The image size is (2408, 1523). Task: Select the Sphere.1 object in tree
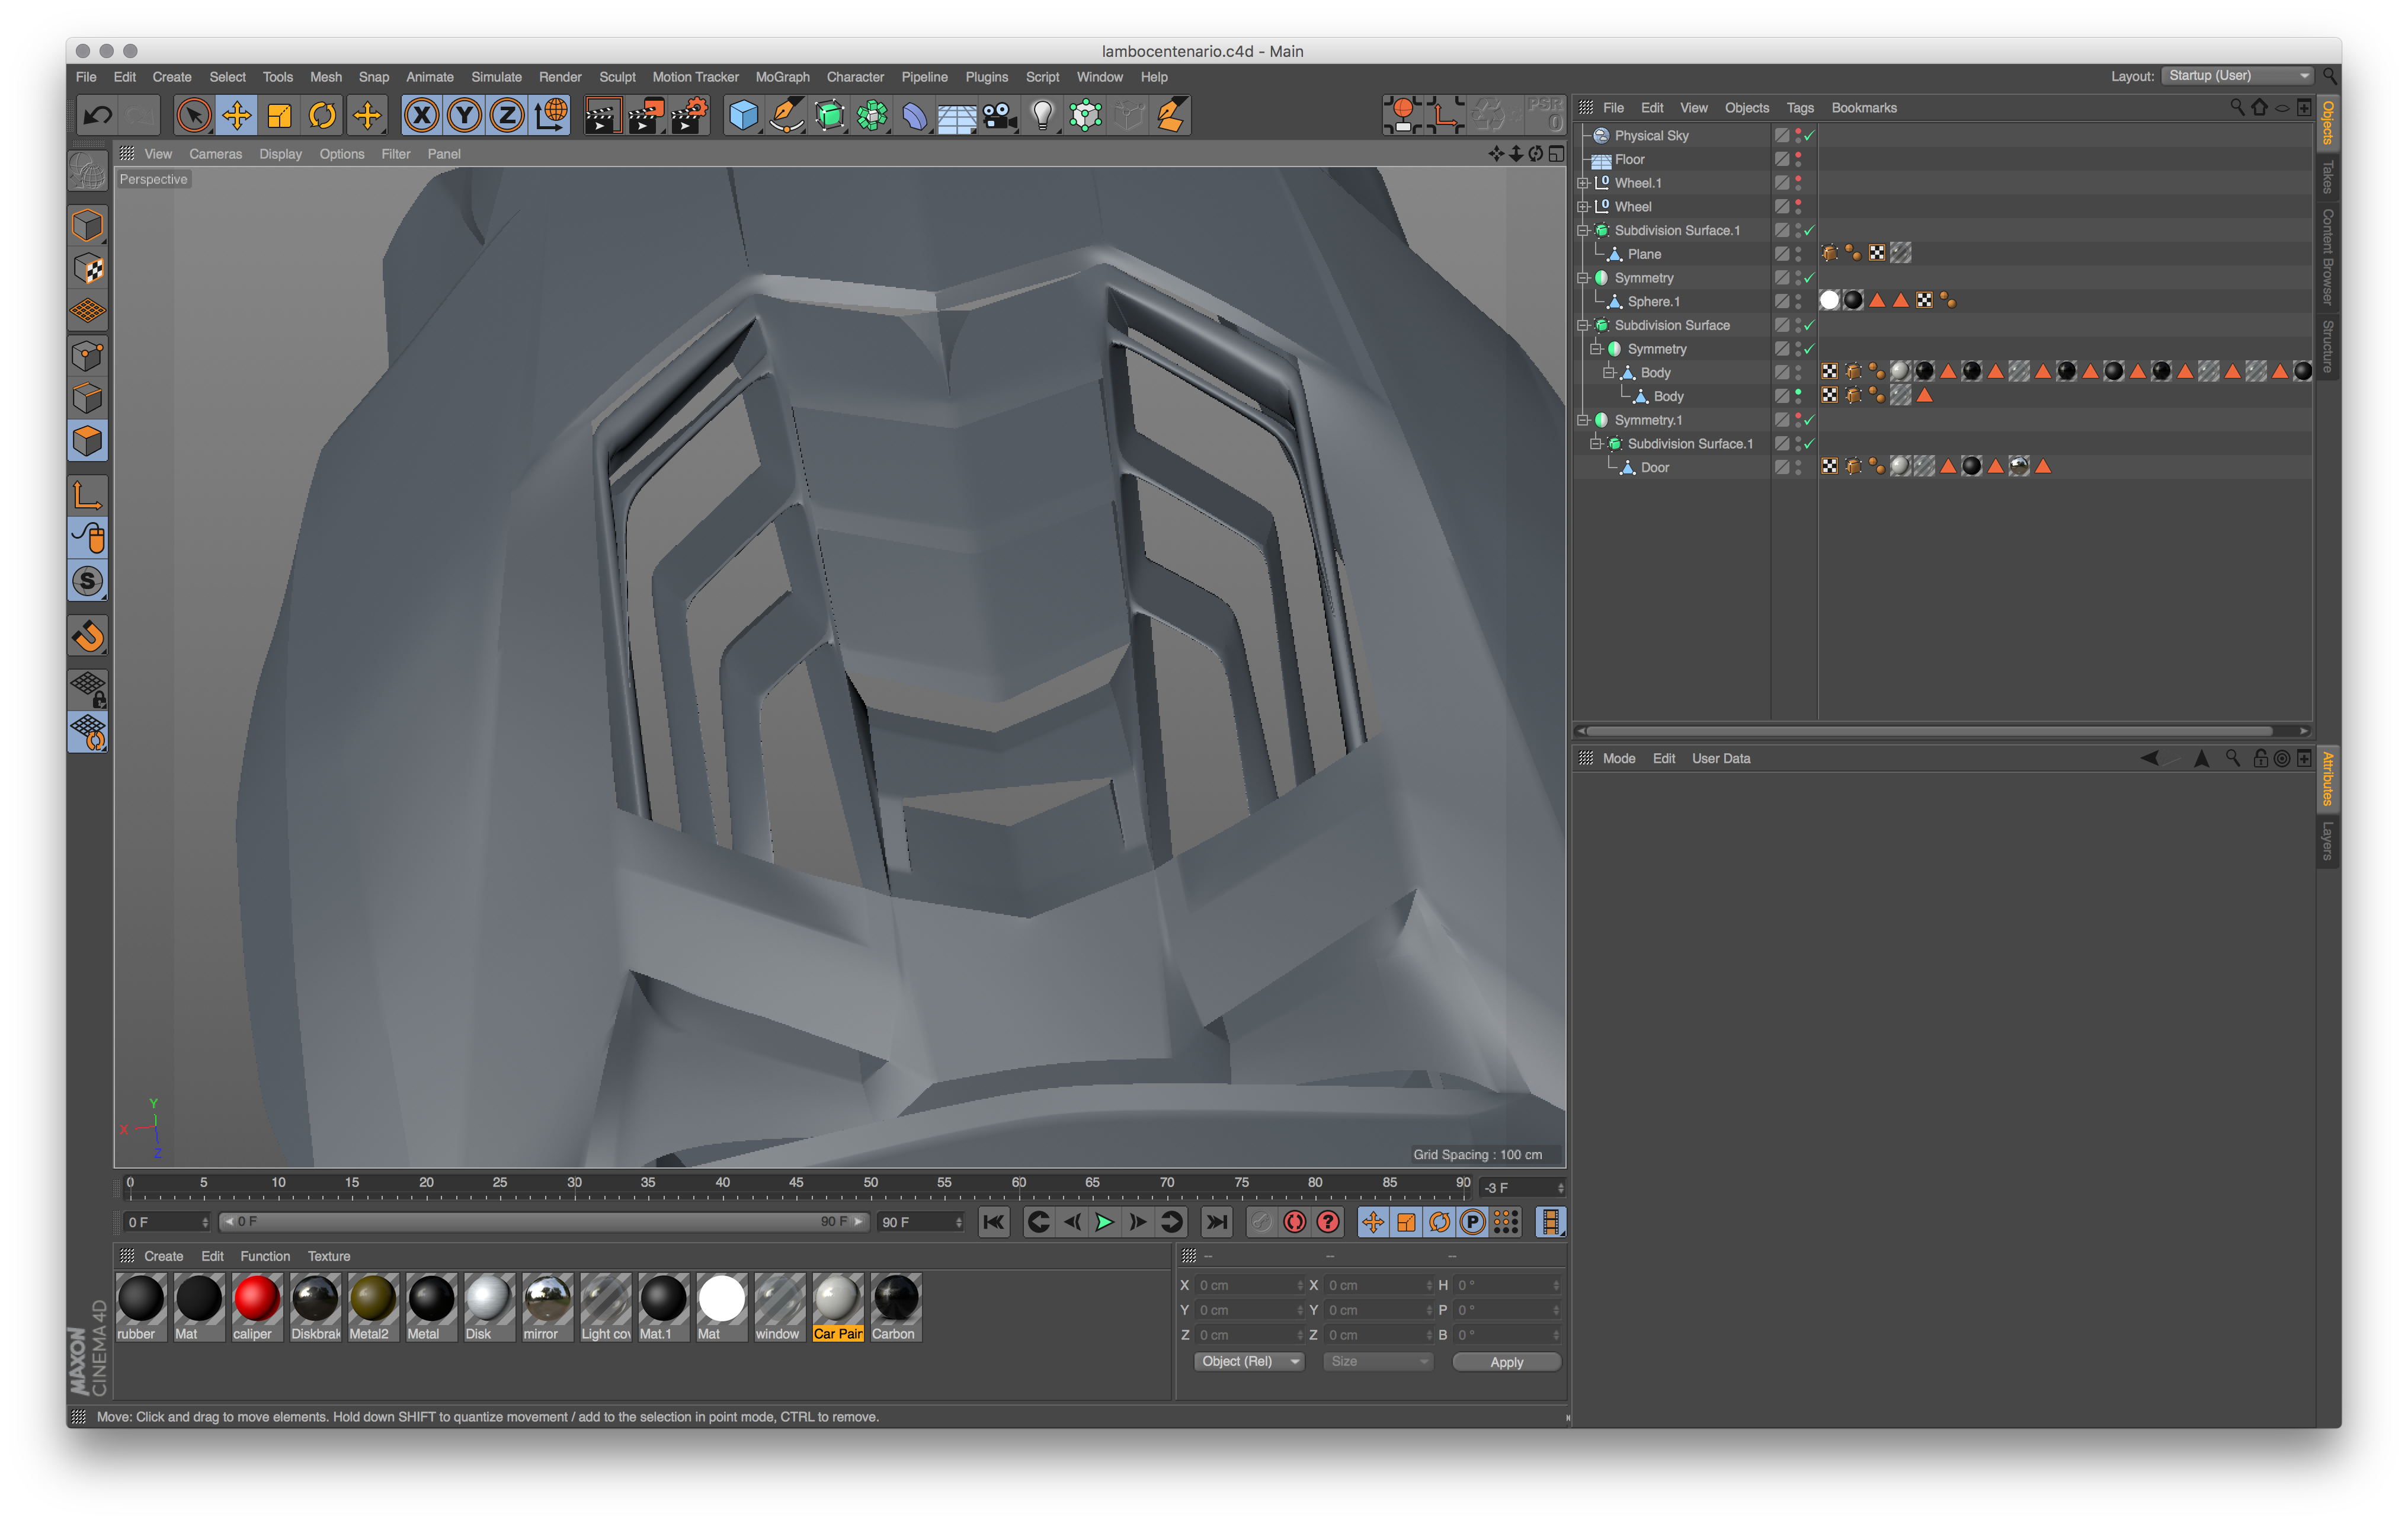pyautogui.click(x=1653, y=301)
